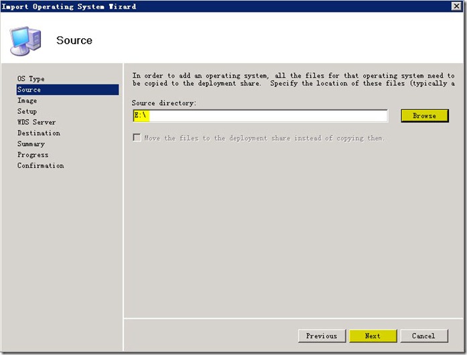Click the instruction text about copying files
Screen dimensions: 467x355
tap(293, 80)
